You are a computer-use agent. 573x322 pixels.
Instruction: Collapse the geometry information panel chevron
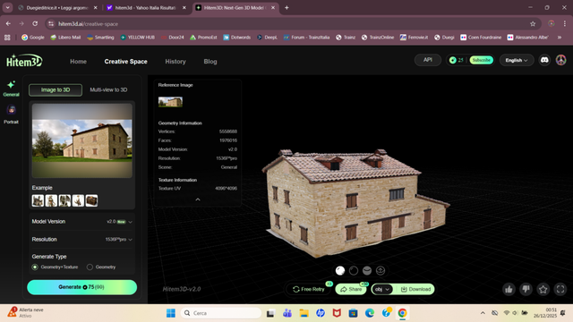198,199
